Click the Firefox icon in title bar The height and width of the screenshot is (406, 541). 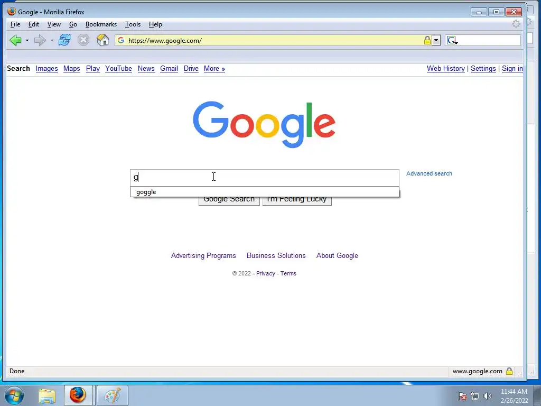click(12, 12)
